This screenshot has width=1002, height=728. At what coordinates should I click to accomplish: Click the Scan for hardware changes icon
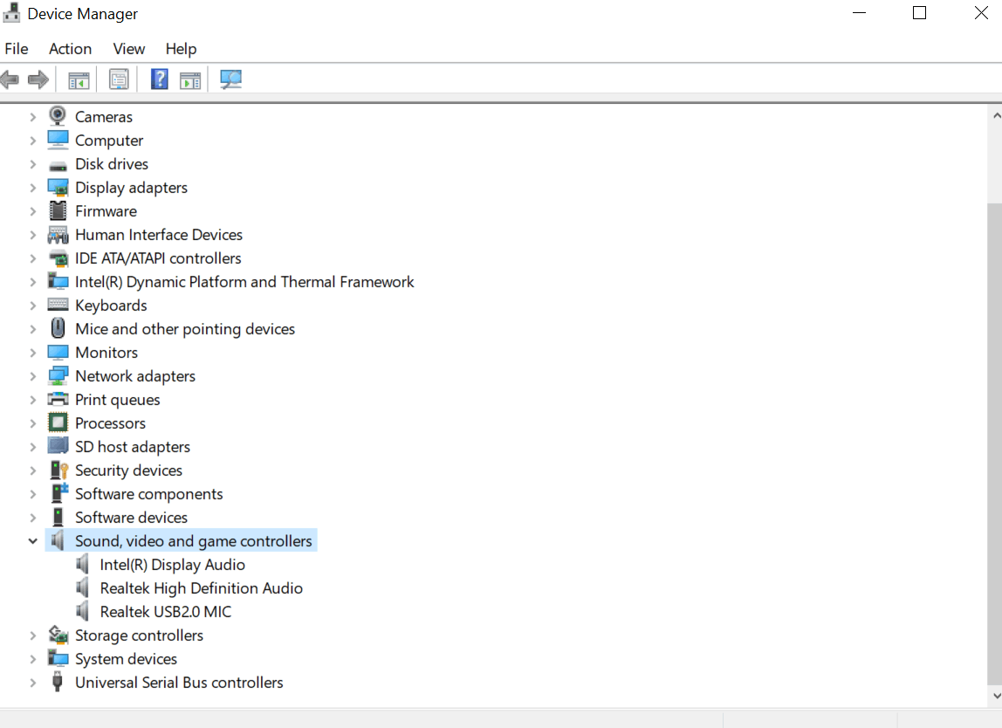229,79
